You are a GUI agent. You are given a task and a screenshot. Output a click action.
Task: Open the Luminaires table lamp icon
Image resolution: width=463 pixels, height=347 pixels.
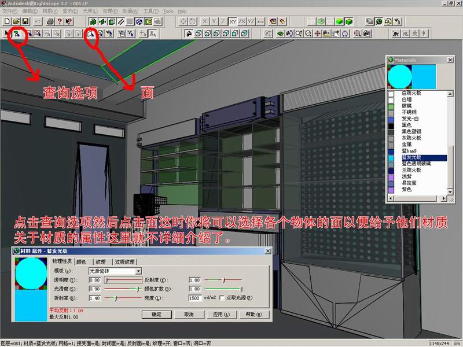tap(398, 21)
